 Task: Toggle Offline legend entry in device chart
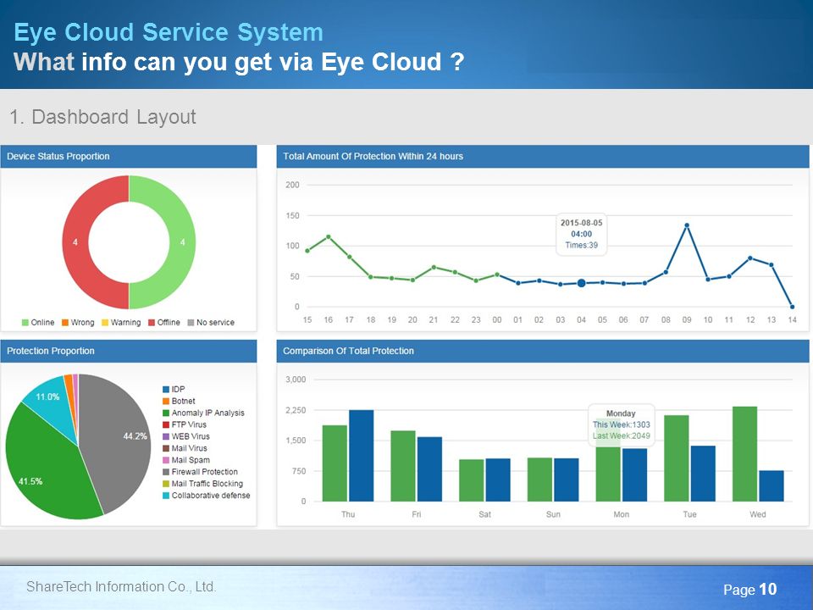(x=163, y=323)
